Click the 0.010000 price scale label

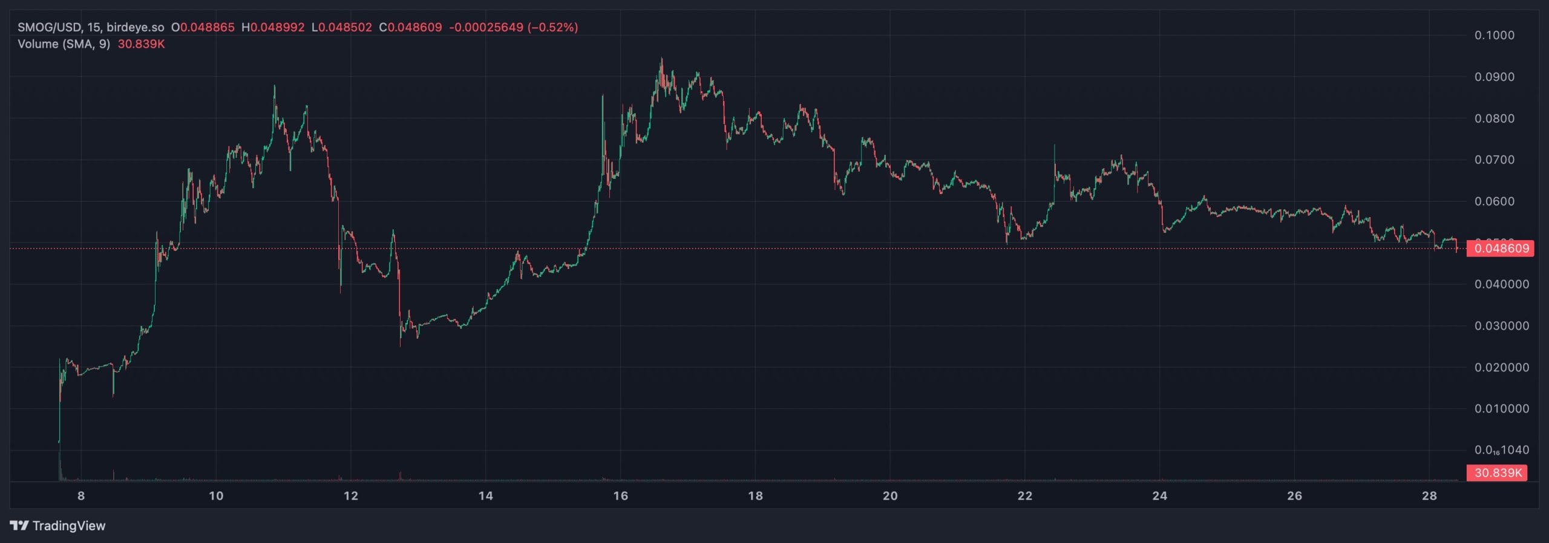[x=1501, y=409]
